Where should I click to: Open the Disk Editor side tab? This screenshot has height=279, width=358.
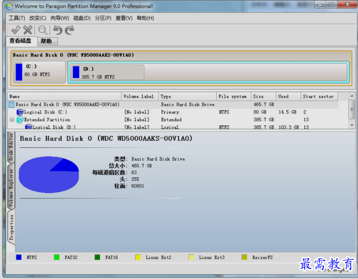(x=11, y=148)
